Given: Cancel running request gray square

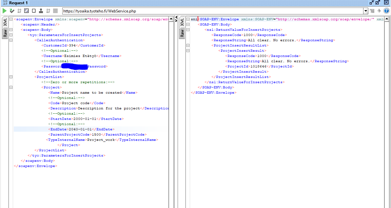Looking at the screenshot, I should (x=55, y=11).
